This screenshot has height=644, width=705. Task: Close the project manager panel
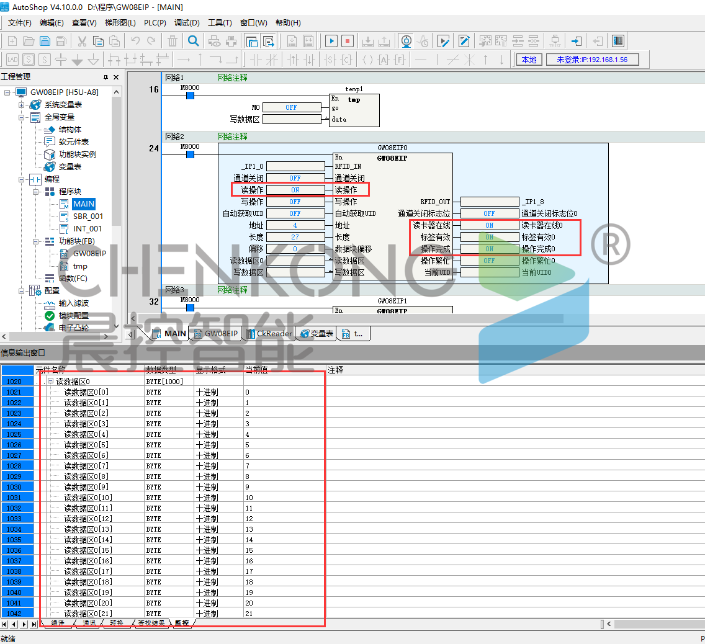[x=116, y=78]
